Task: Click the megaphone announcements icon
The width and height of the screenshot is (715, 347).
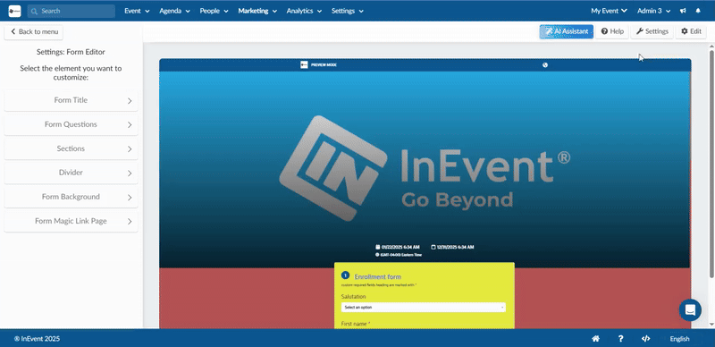Action: click(x=683, y=11)
